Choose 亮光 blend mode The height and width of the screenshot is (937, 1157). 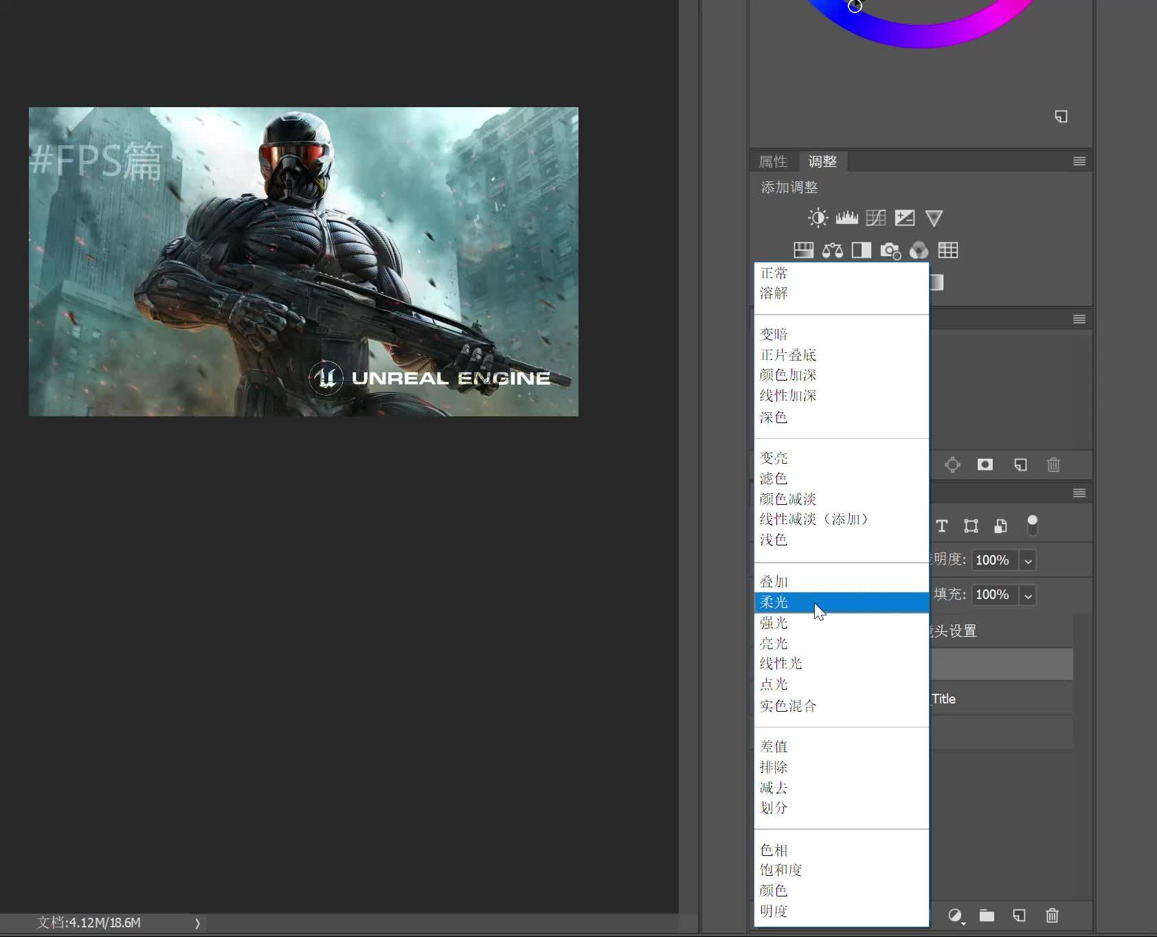tap(842, 644)
